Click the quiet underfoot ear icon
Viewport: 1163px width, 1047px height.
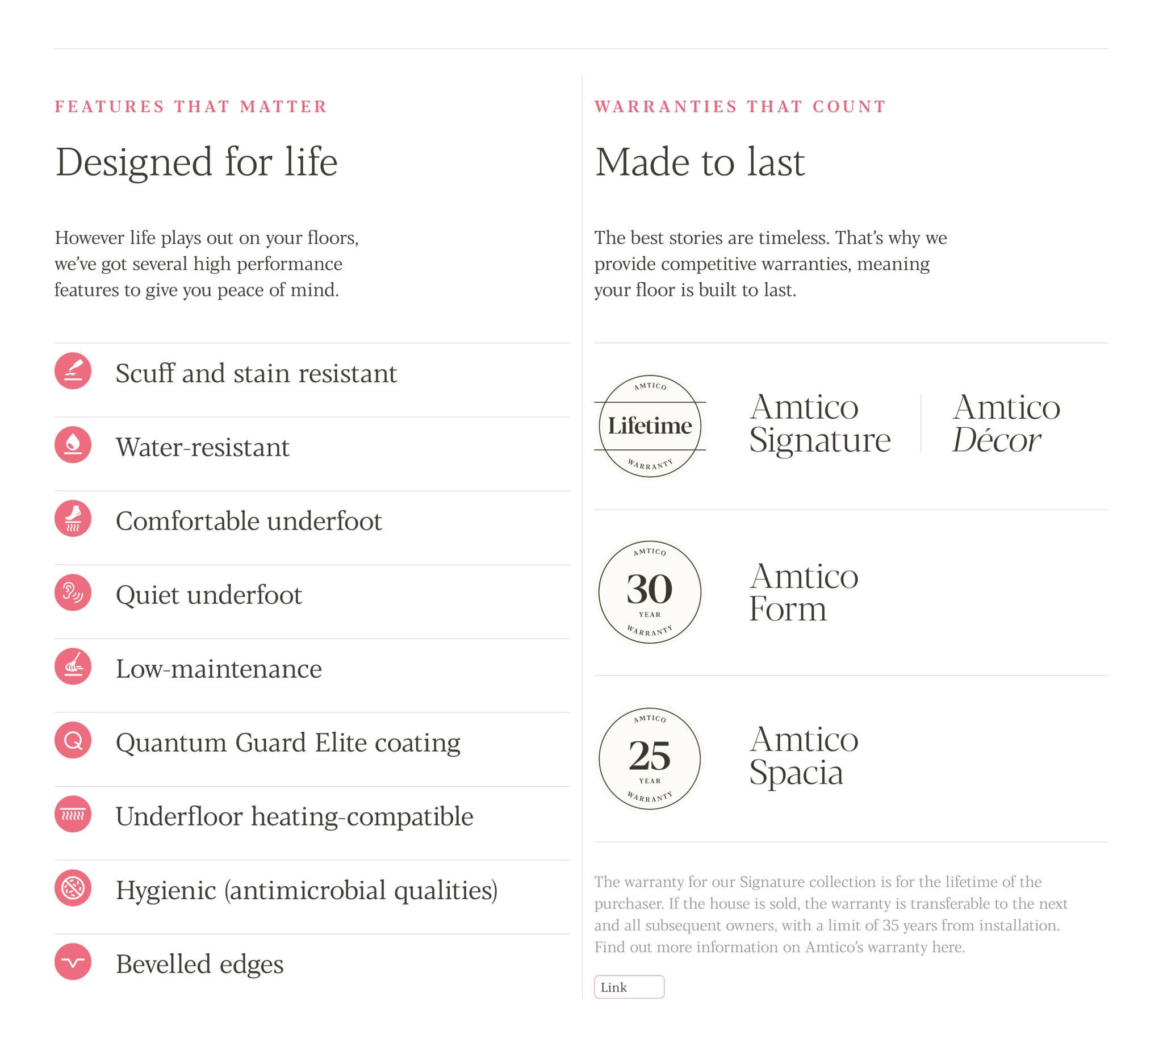(x=73, y=592)
